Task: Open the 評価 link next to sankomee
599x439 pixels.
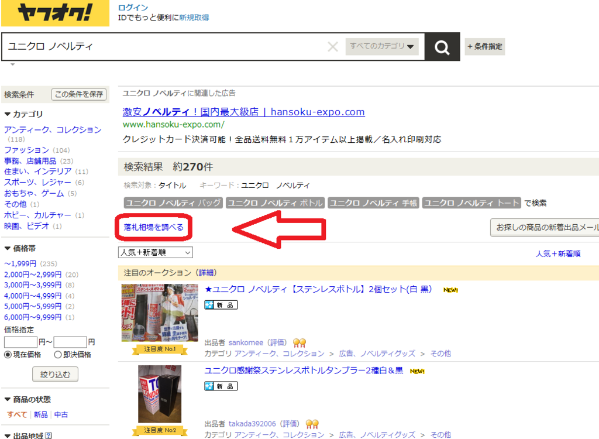Action: coord(277,342)
